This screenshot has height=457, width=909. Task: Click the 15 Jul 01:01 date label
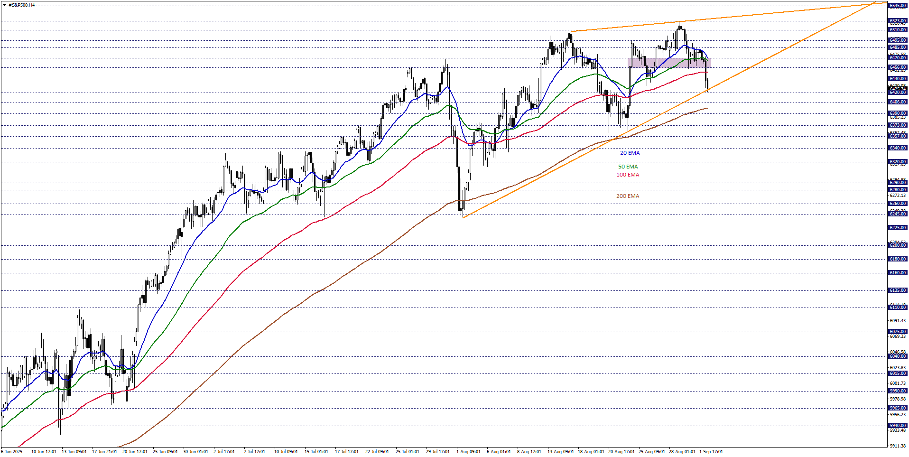(x=316, y=452)
